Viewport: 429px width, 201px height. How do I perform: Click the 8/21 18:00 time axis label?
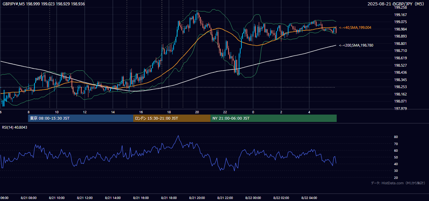tap(169, 198)
